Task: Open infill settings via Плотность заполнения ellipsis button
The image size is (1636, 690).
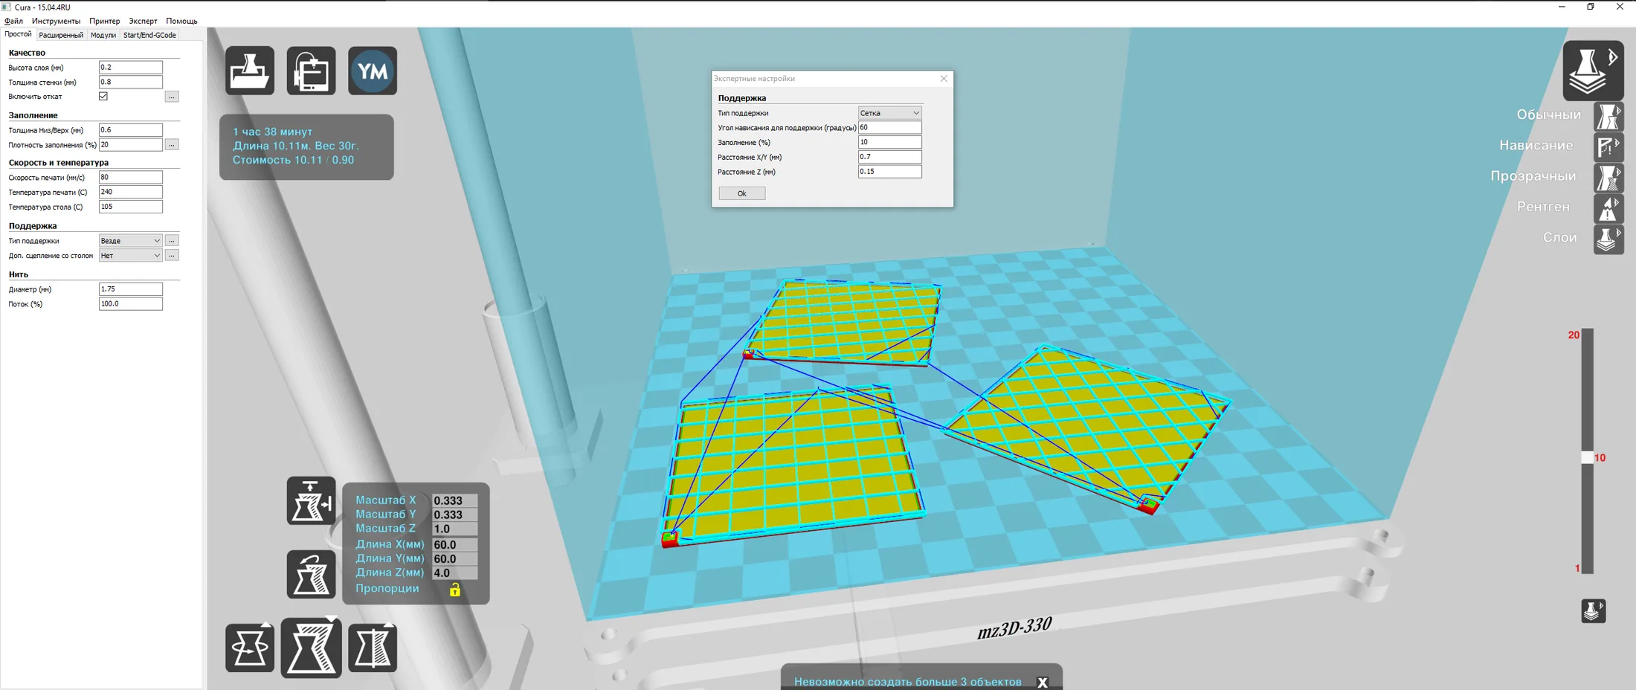Action: click(172, 144)
